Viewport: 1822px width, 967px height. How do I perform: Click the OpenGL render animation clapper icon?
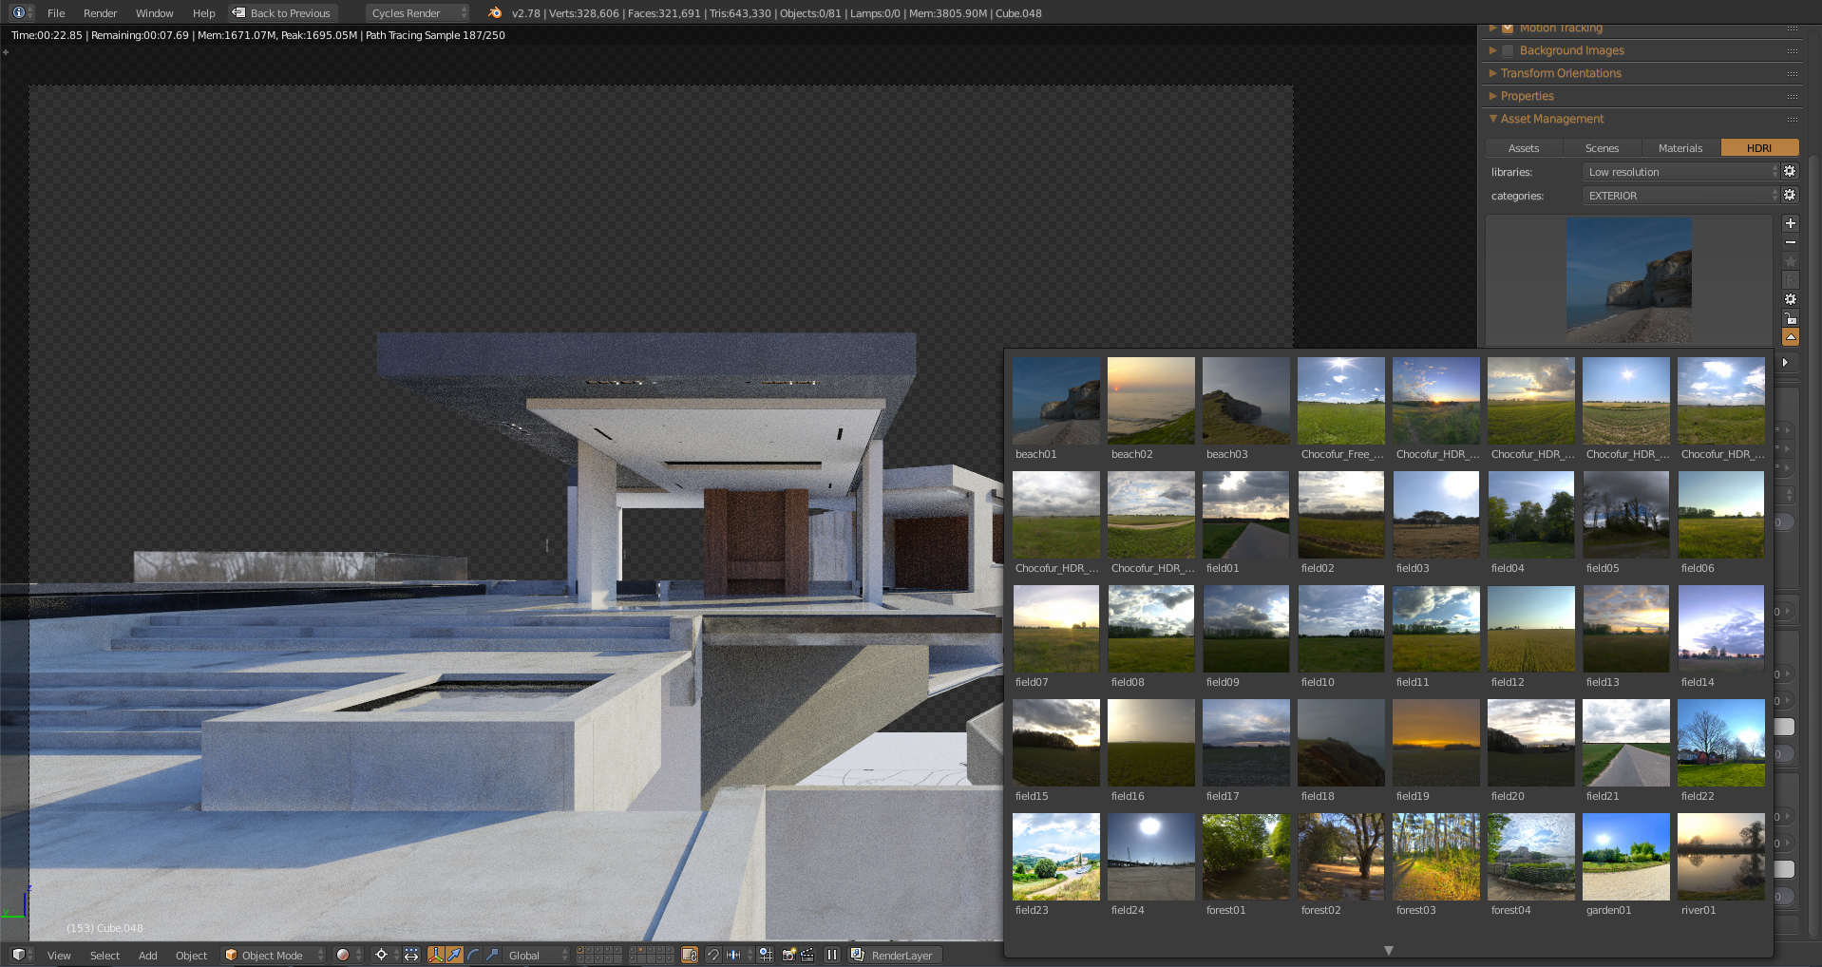807,955
